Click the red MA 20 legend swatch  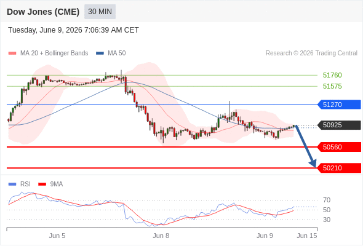(x=12, y=54)
